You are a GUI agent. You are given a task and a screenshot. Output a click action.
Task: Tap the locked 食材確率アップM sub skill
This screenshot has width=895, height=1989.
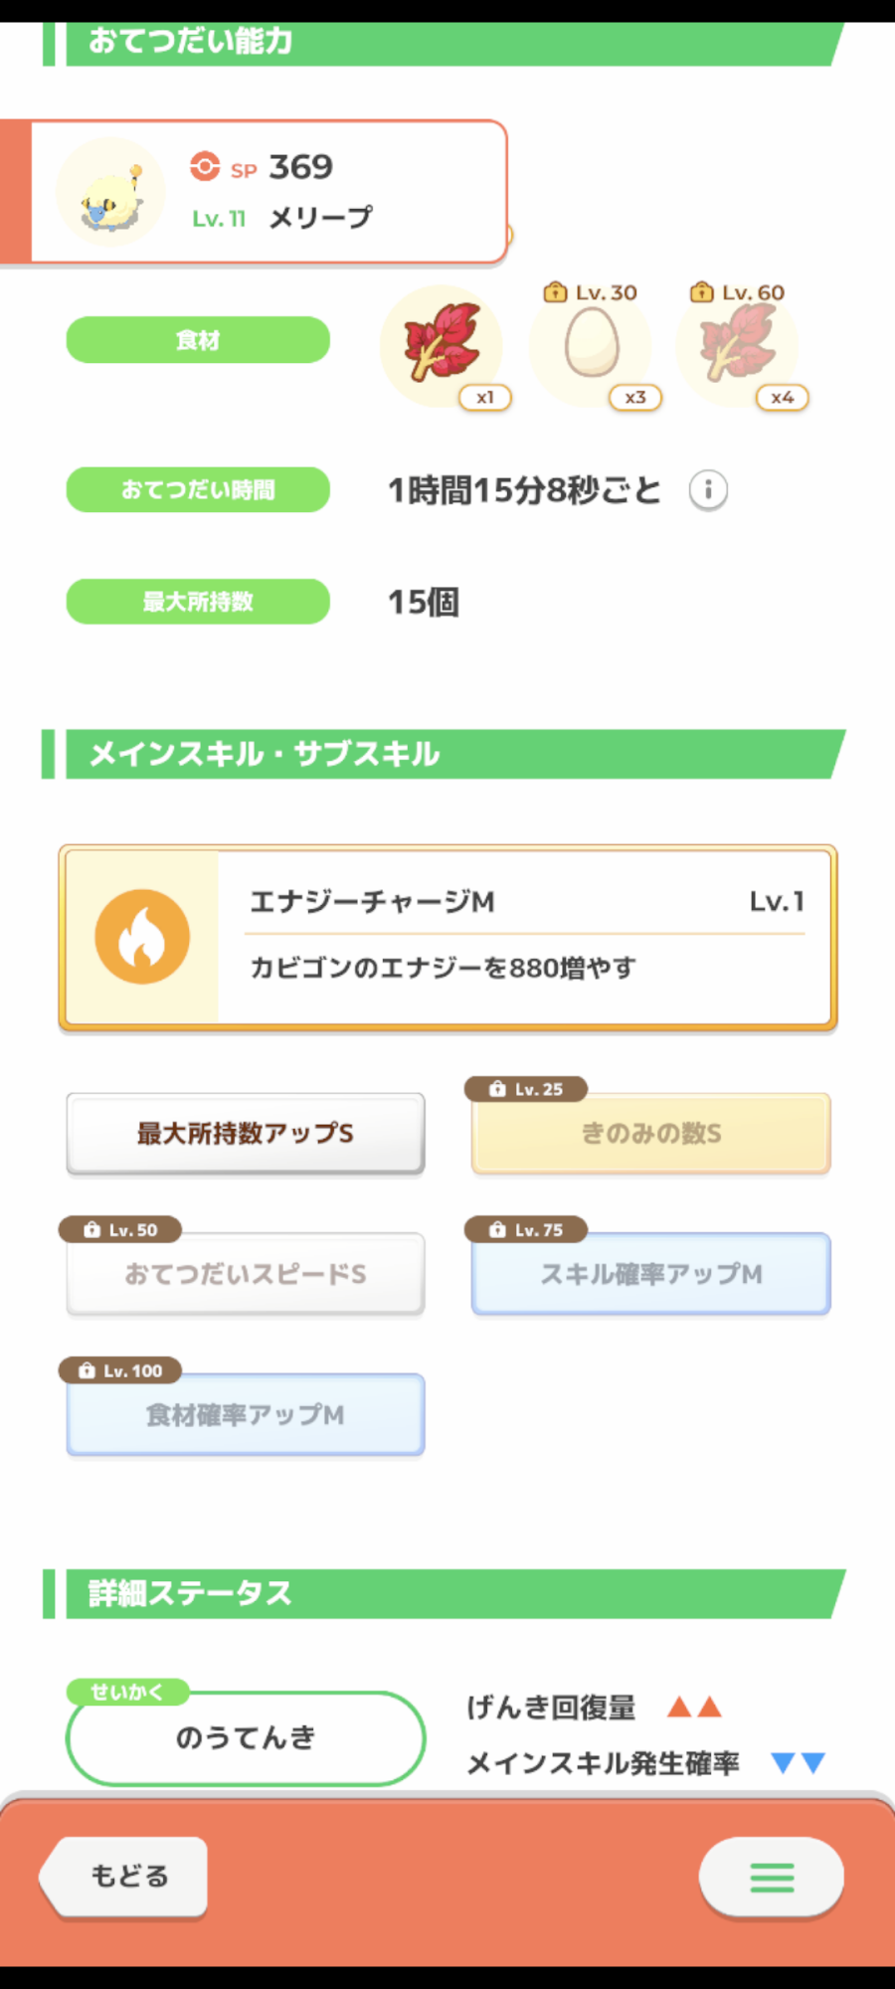pos(246,1415)
